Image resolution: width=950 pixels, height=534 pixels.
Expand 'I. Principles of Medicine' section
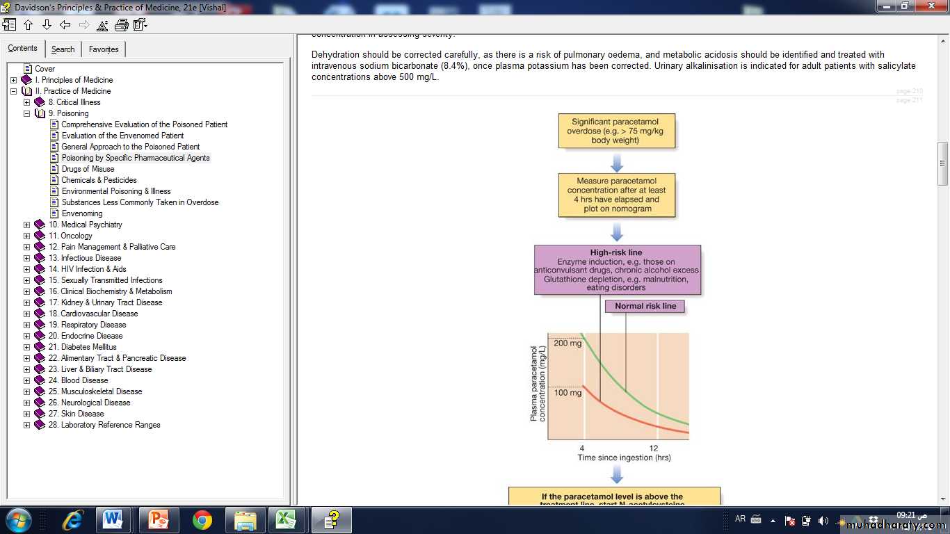coord(13,80)
